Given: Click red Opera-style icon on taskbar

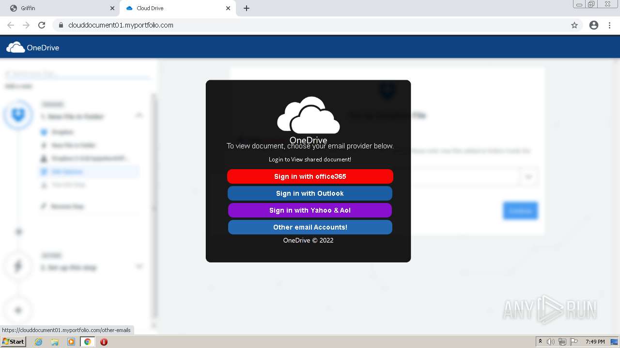Looking at the screenshot, I should [x=104, y=342].
